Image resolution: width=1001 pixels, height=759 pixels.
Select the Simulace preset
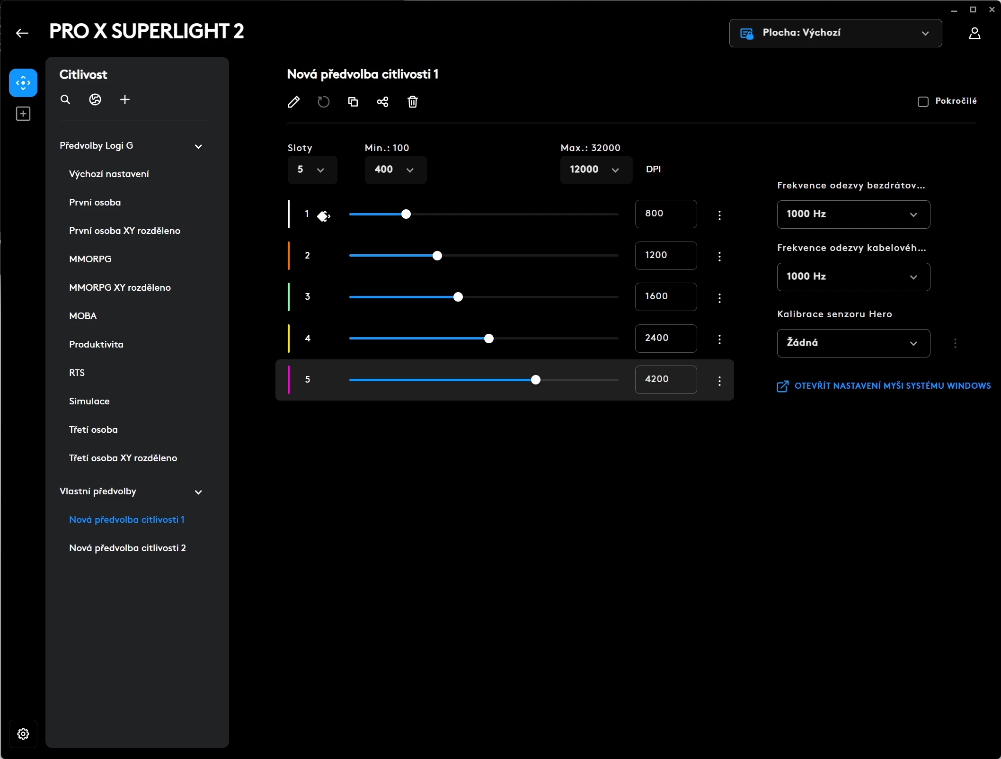[89, 402]
